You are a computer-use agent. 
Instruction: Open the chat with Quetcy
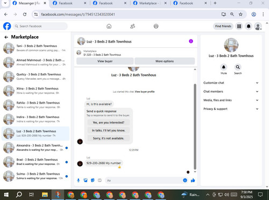[x=36, y=77]
